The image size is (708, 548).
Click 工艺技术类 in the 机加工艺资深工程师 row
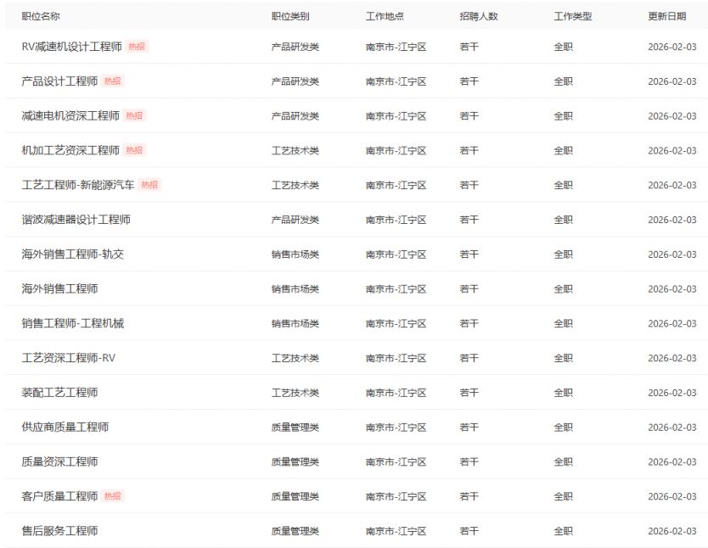tap(295, 151)
